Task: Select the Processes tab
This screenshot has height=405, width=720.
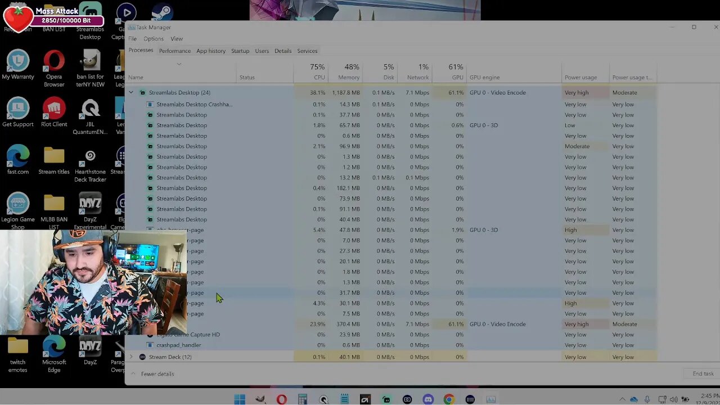Action: pyautogui.click(x=141, y=50)
